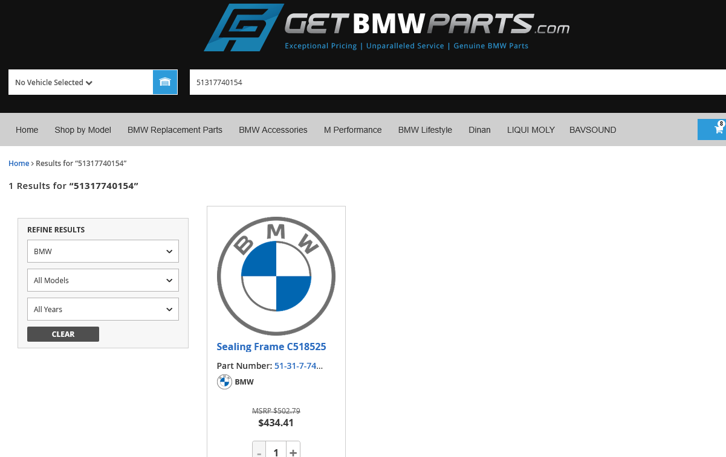
Task: Open the Sealing Frame C518525 product link
Action: pyautogui.click(x=271, y=347)
